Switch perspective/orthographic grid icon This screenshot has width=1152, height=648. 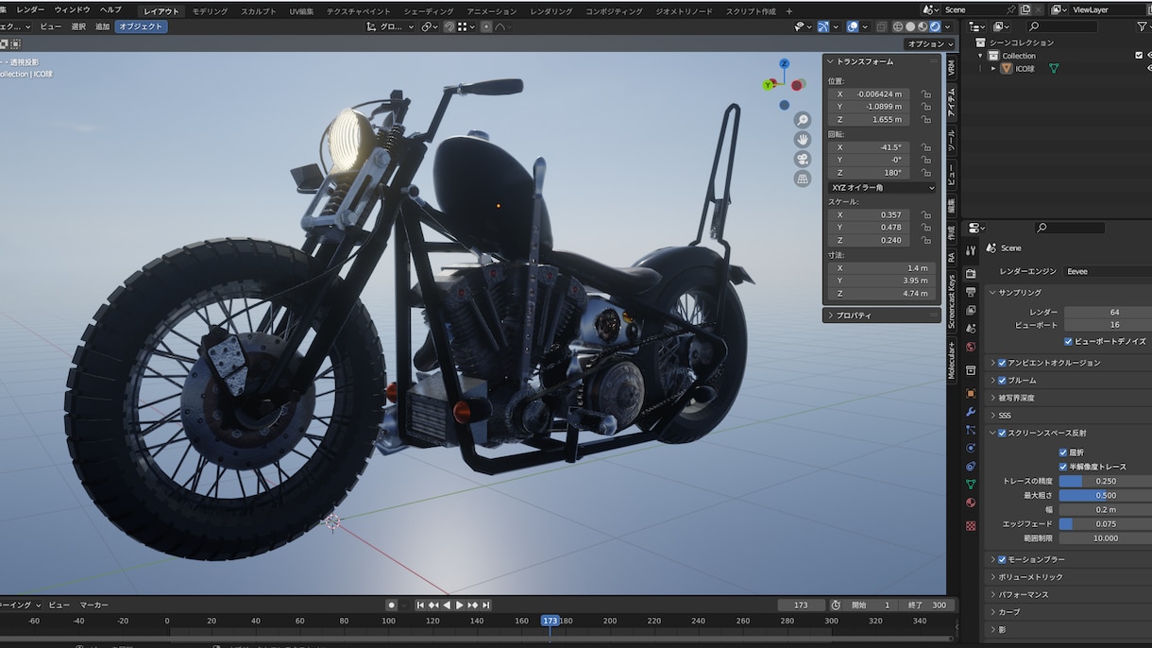click(803, 179)
